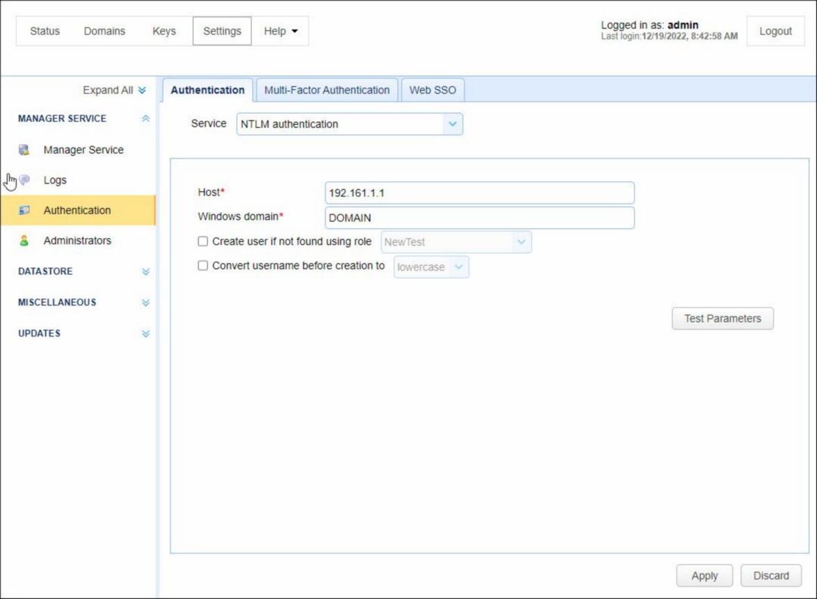Click the Administrators person icon
The height and width of the screenshot is (599, 817).
pyautogui.click(x=24, y=240)
